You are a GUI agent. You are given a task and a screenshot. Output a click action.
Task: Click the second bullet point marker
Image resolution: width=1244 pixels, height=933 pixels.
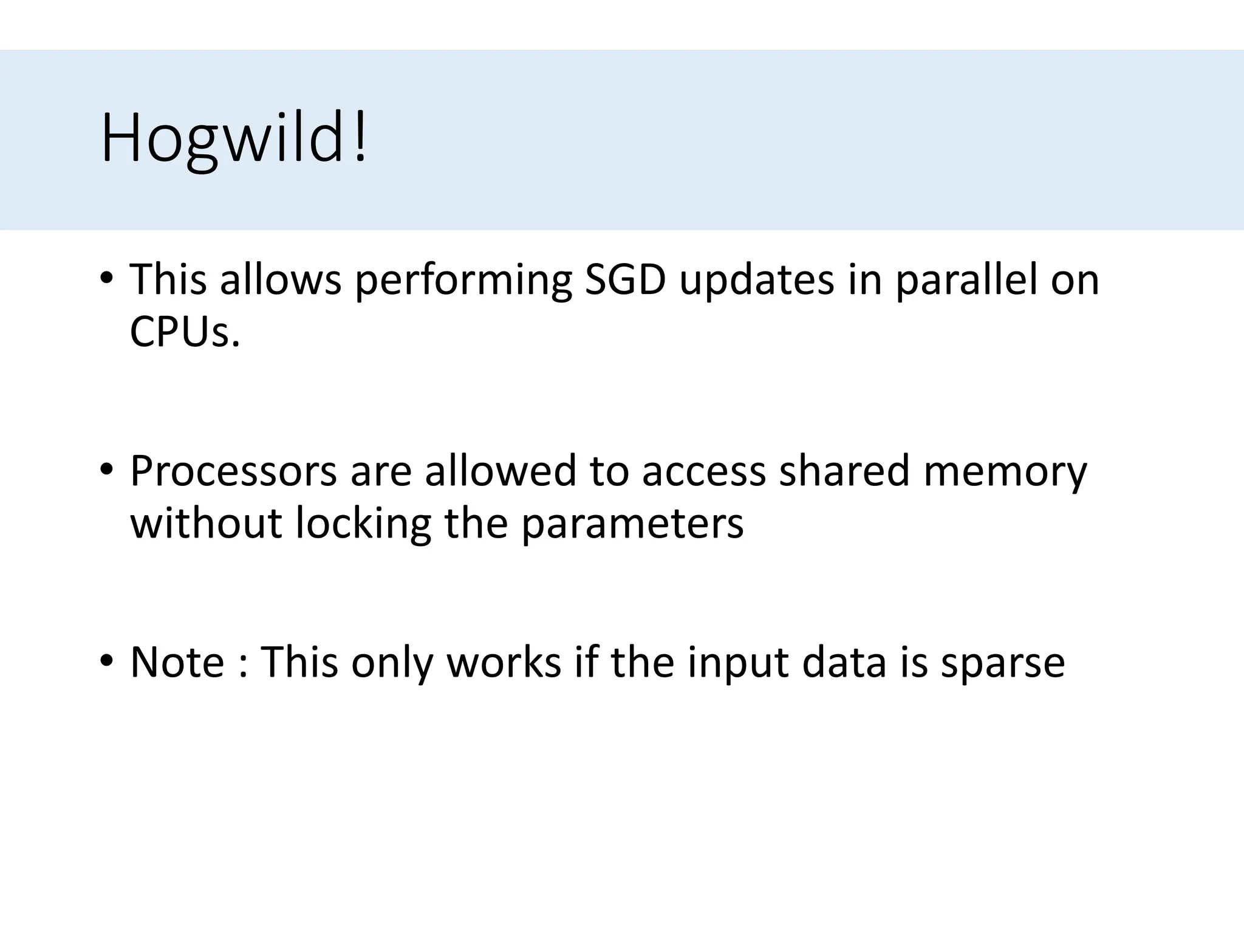[x=107, y=470]
